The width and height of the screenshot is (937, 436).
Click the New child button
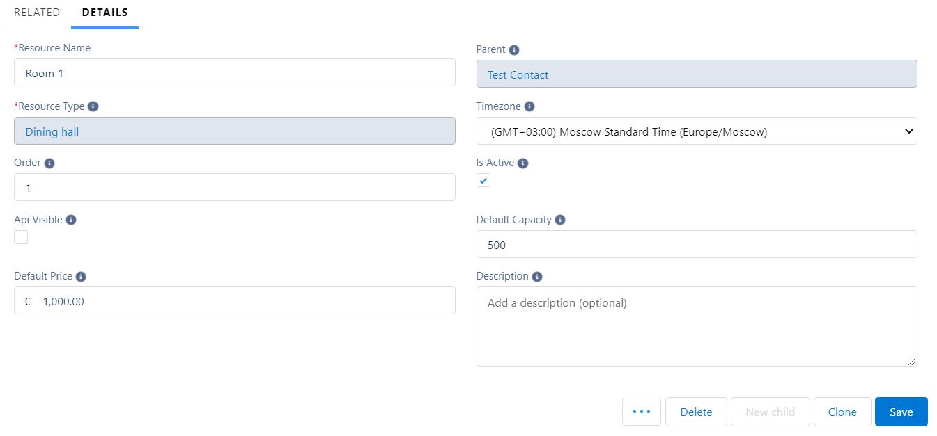(770, 412)
